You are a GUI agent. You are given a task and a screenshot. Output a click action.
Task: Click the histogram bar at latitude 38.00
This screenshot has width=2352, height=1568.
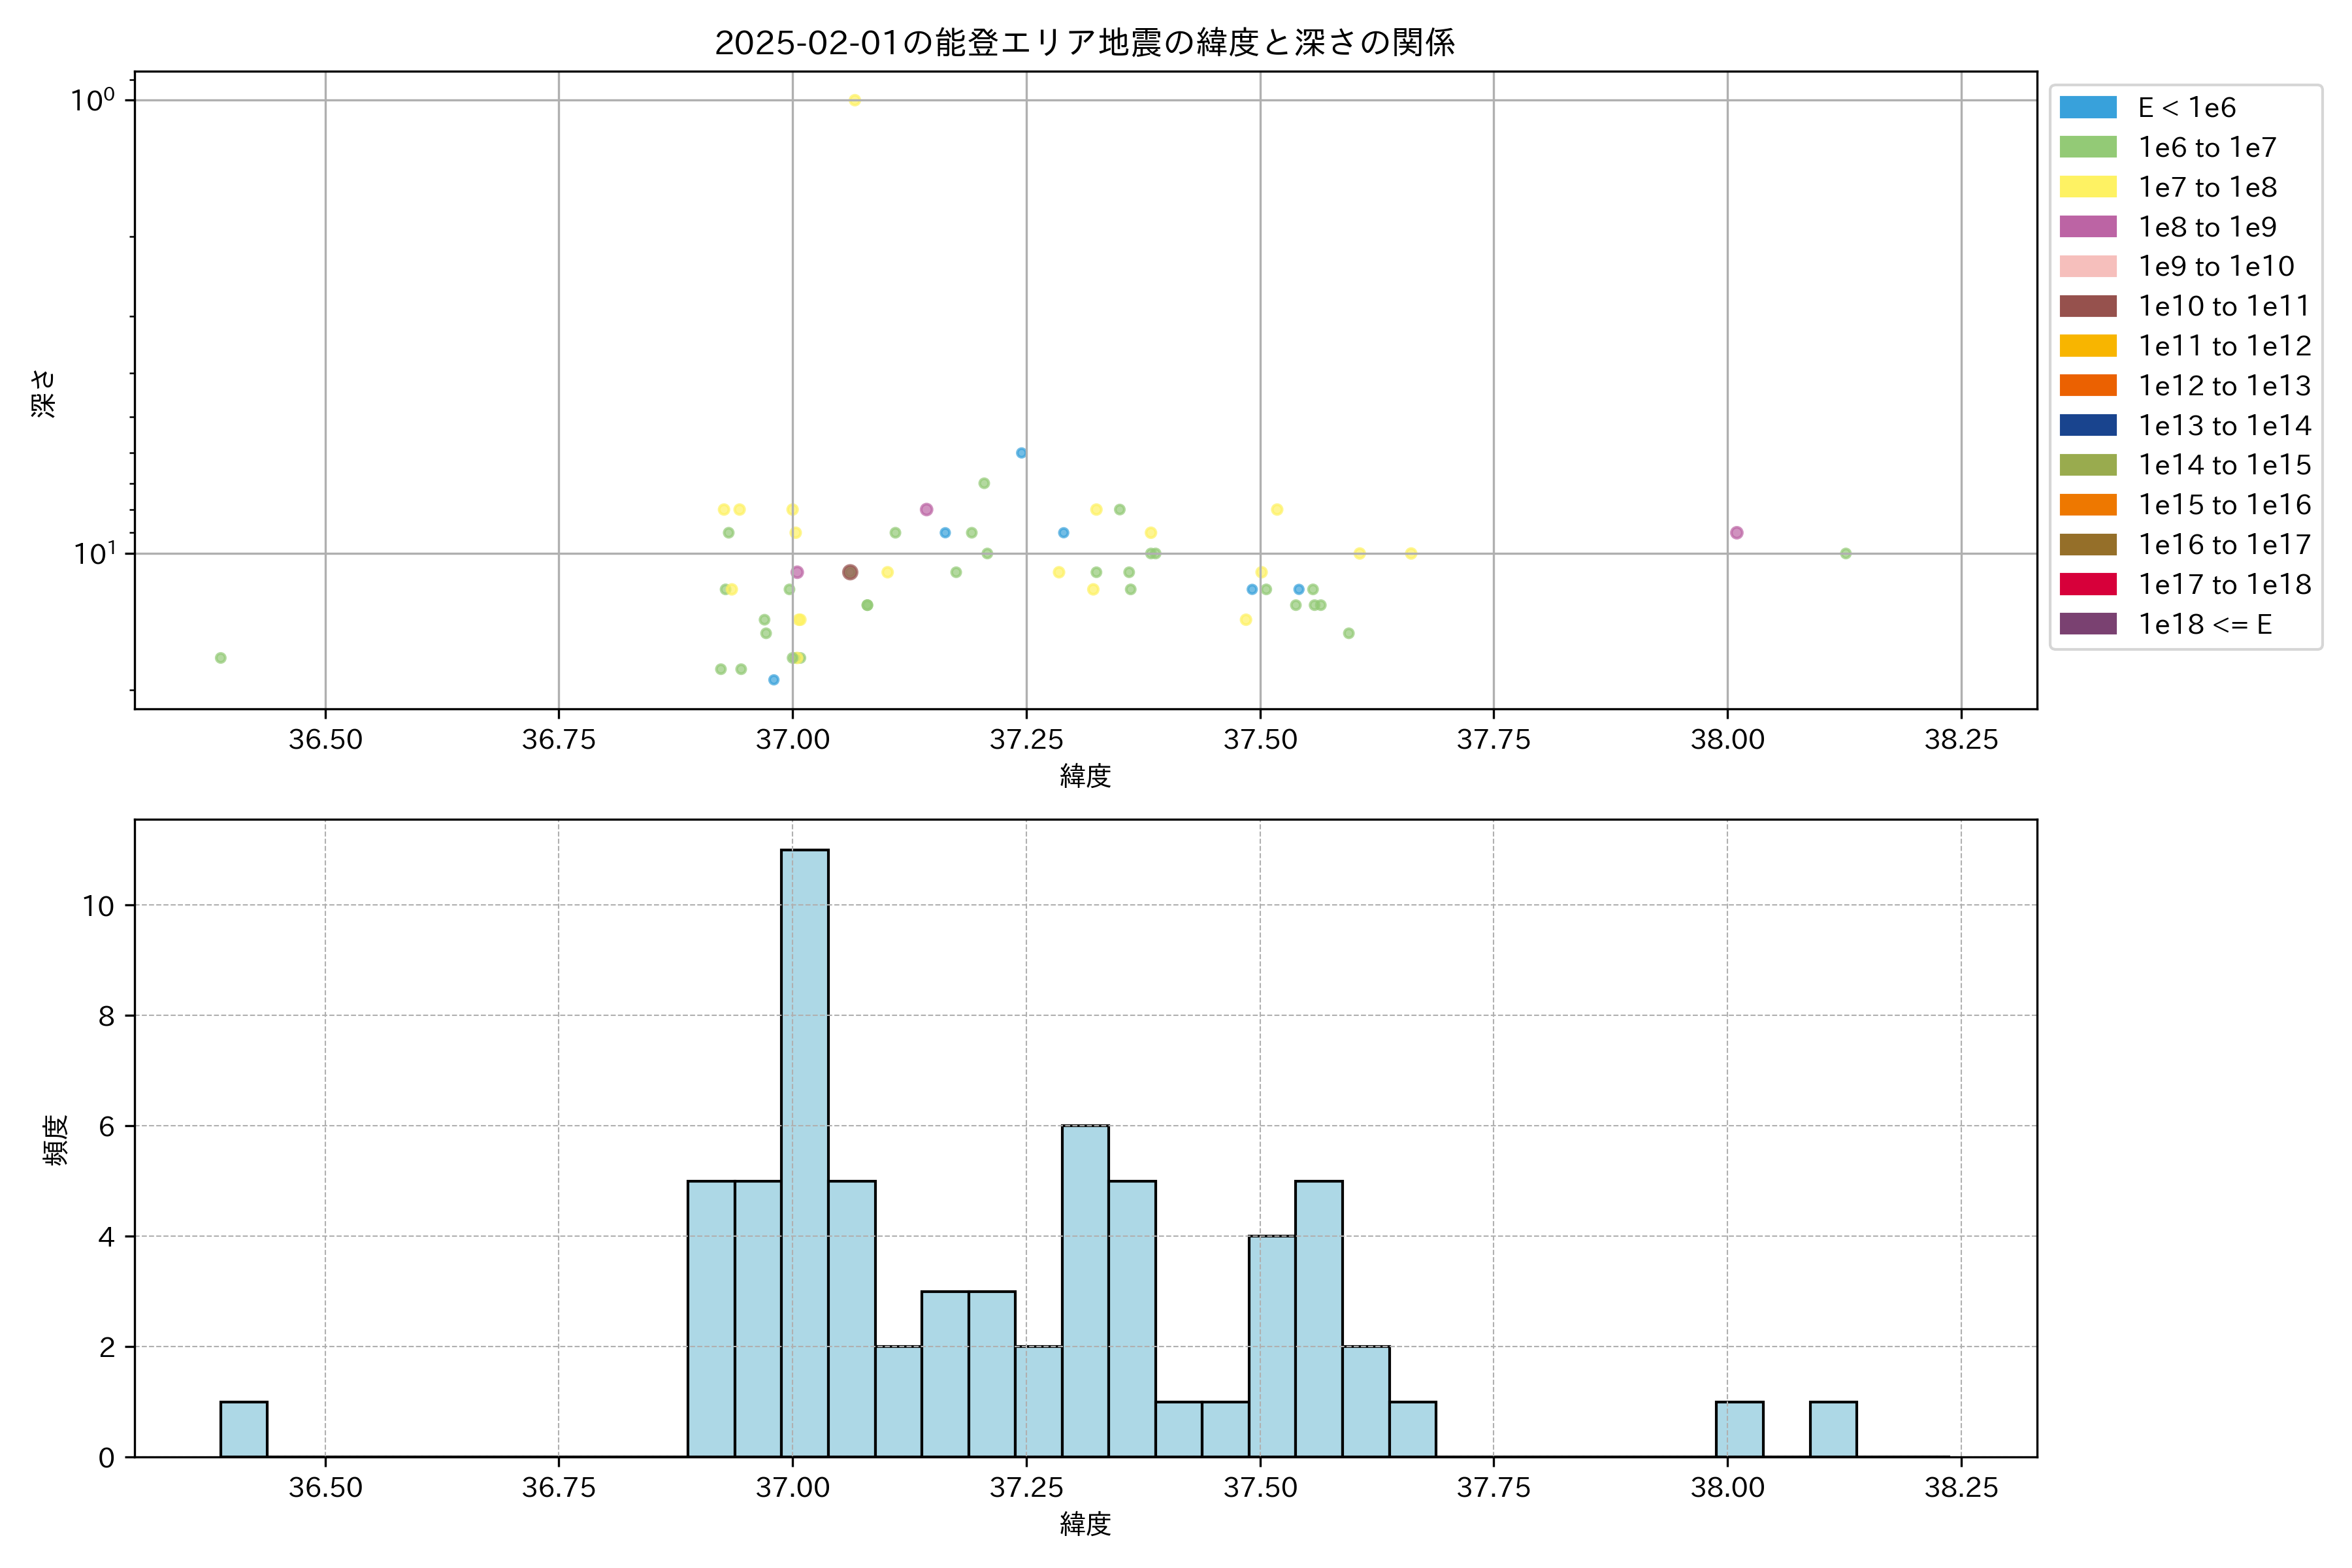[1739, 1429]
